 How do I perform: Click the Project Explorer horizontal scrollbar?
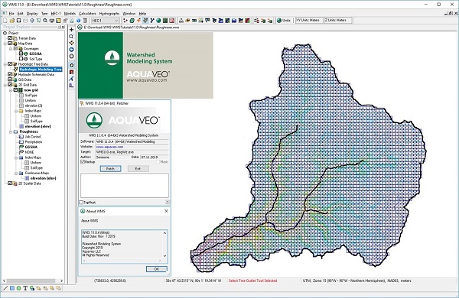click(32, 280)
